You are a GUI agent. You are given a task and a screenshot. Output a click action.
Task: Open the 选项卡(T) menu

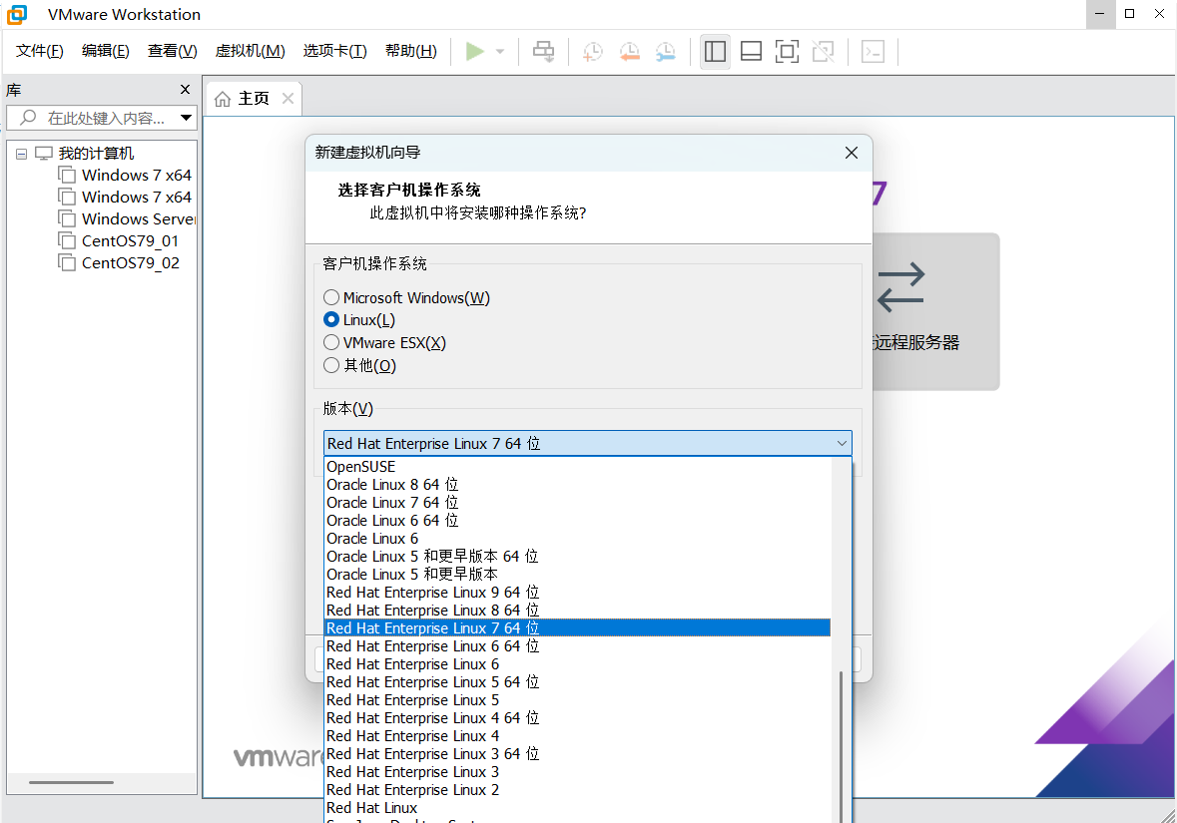pos(334,51)
